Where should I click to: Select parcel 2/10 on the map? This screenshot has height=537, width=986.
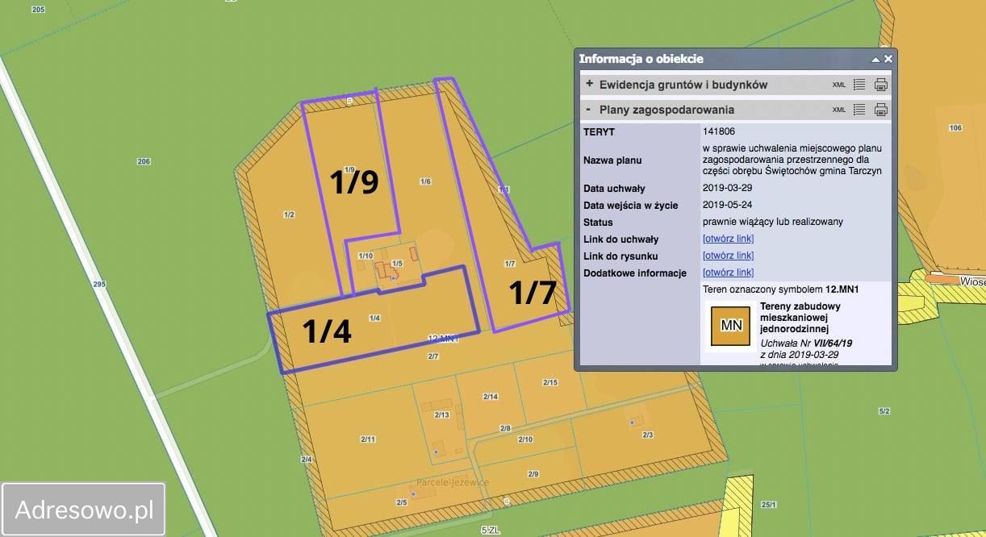525,439
